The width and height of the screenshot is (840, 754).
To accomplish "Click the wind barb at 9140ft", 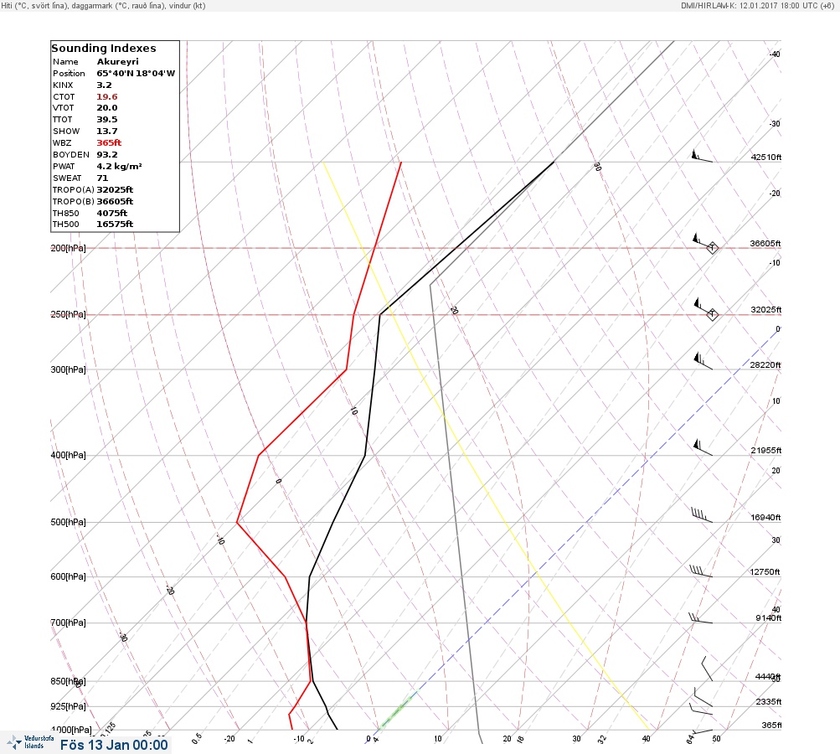I will (x=701, y=618).
